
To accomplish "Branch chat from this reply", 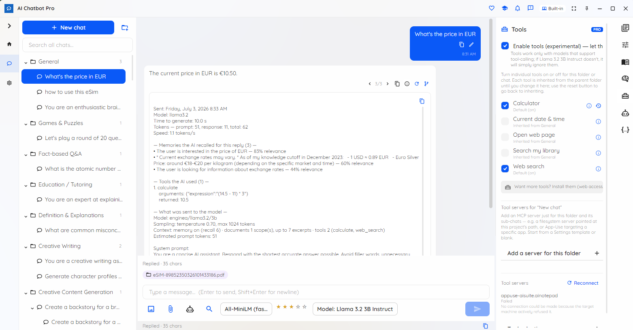I will point(426,84).
